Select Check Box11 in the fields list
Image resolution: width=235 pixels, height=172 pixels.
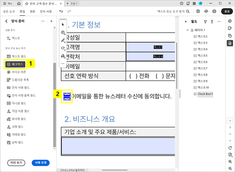tap(203, 94)
